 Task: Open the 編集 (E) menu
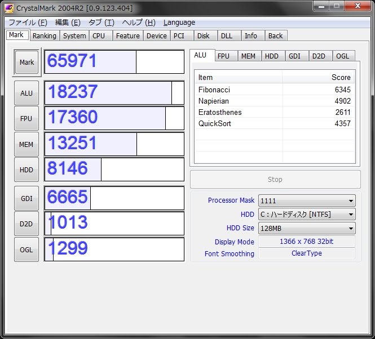[68, 23]
